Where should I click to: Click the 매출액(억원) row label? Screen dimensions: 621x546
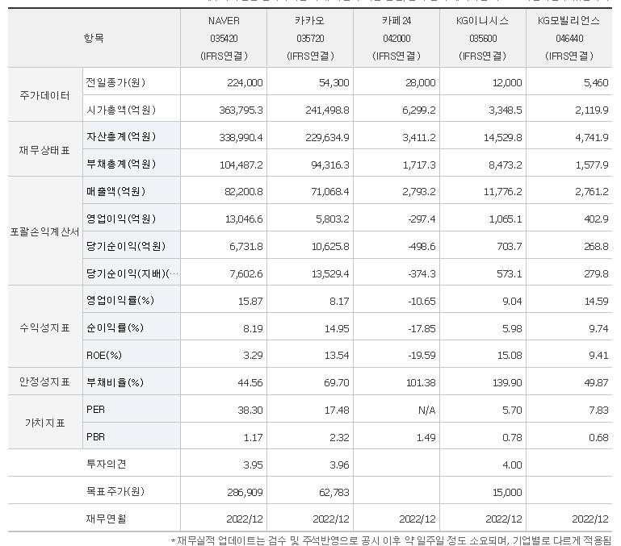(116, 191)
